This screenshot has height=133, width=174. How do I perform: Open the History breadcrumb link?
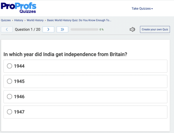coord(19,20)
